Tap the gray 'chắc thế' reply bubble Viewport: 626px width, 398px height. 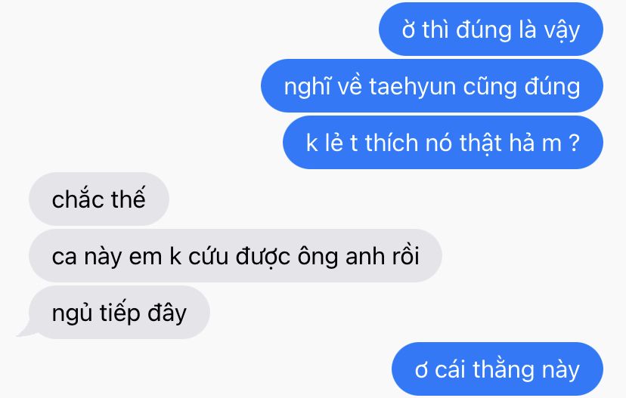(99, 199)
